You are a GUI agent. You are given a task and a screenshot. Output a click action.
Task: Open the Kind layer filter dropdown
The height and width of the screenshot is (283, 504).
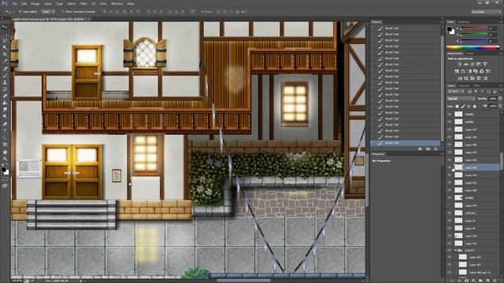click(x=456, y=92)
